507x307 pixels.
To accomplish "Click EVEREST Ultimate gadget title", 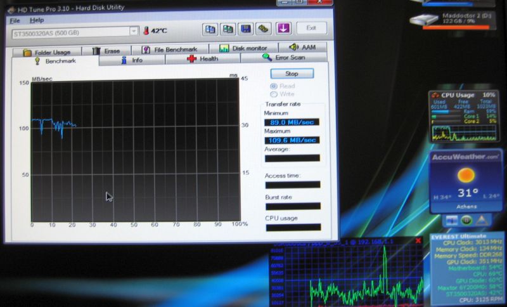I will point(459,237).
